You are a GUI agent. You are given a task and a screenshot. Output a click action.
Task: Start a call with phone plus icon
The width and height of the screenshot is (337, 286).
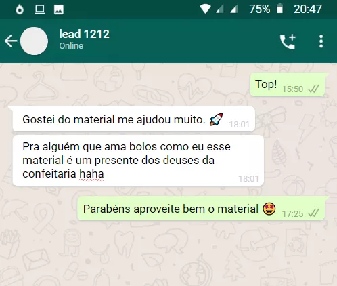[288, 41]
